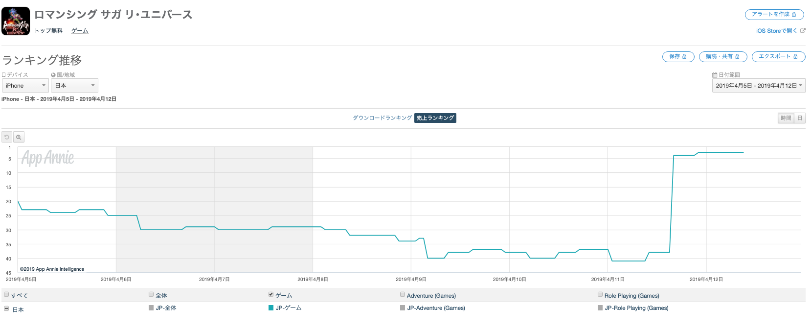The width and height of the screenshot is (811, 330).
Task: Check the Adventure (Games) checkbox
Action: [403, 294]
